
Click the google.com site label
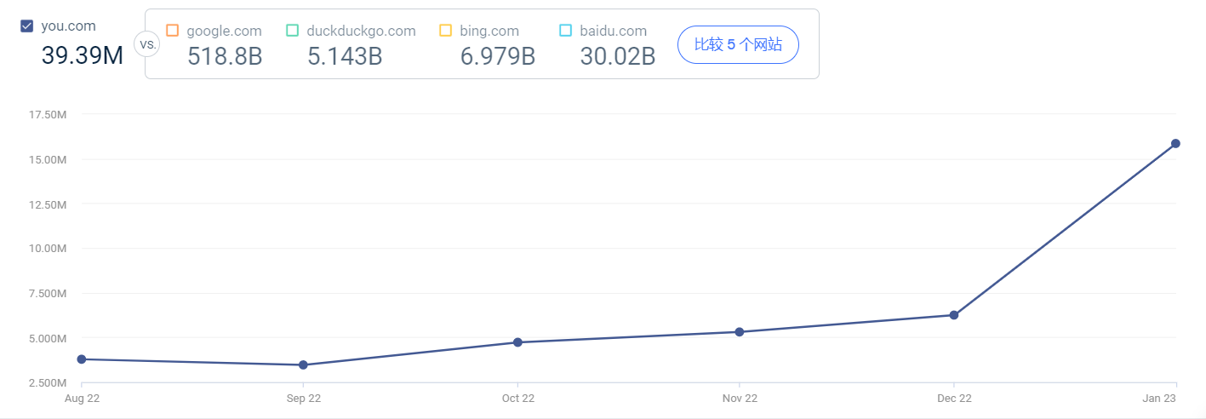point(225,31)
